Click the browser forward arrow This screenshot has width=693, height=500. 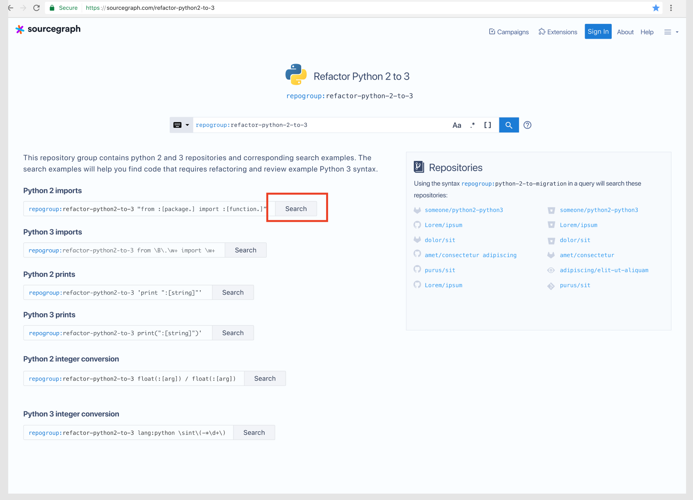[x=23, y=8]
